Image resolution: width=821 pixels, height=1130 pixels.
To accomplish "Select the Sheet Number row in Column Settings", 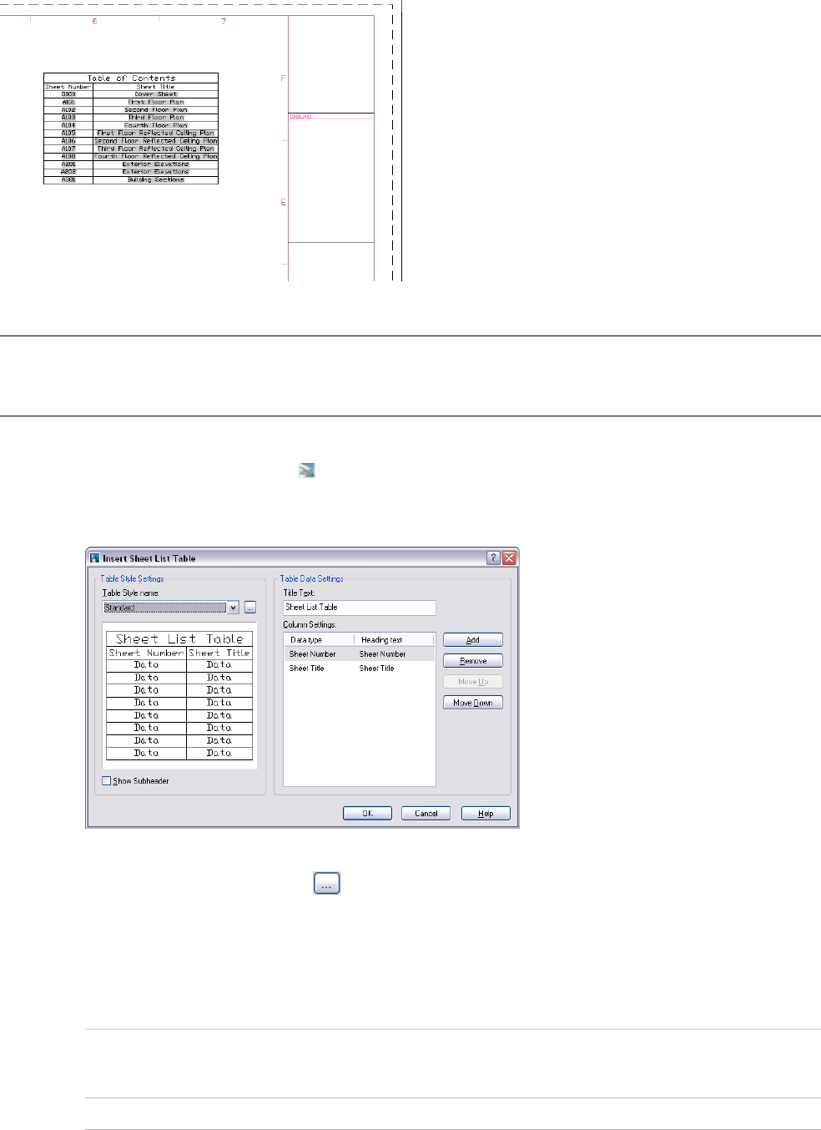I will [360, 654].
